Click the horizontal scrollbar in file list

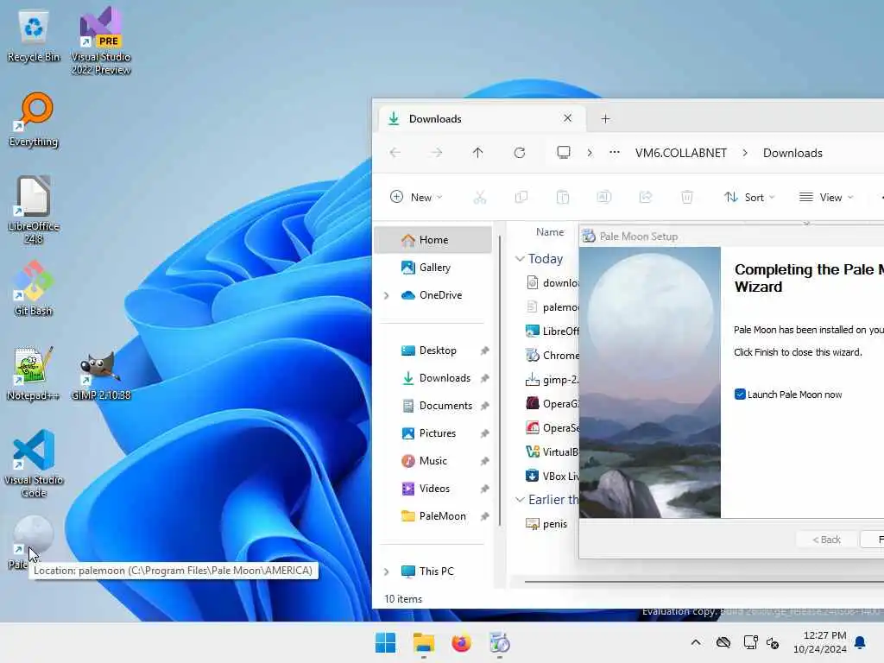tap(704, 581)
